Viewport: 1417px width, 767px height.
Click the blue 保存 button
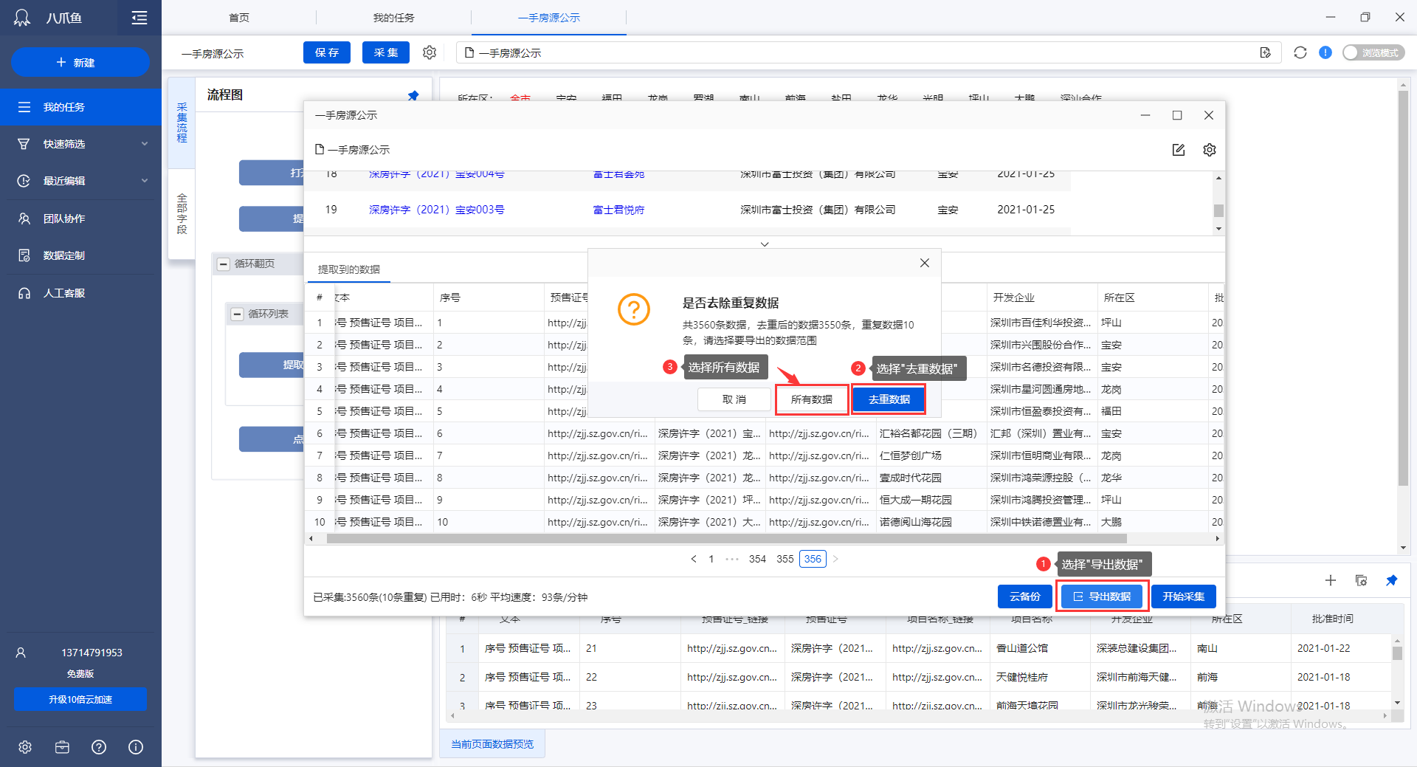click(327, 52)
